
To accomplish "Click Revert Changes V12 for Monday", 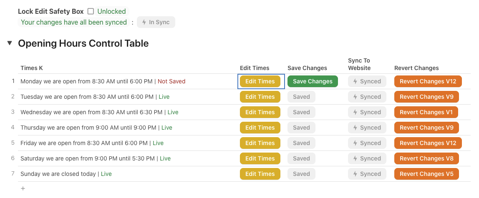I will 428,81.
